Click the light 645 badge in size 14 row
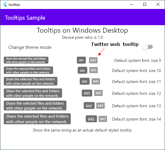The width and height of the screenshot is (165, 150). [103, 119]
